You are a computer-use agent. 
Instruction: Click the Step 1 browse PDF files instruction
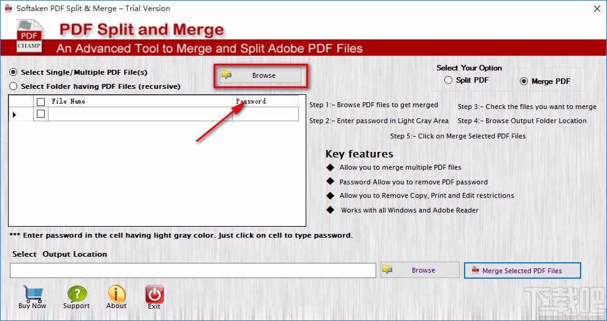[374, 105]
